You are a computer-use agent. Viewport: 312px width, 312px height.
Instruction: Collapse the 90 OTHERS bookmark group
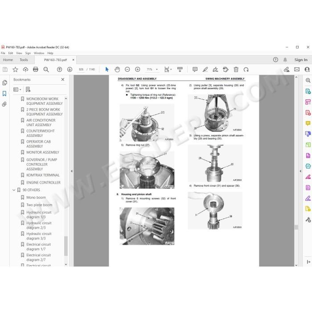click(x=14, y=190)
